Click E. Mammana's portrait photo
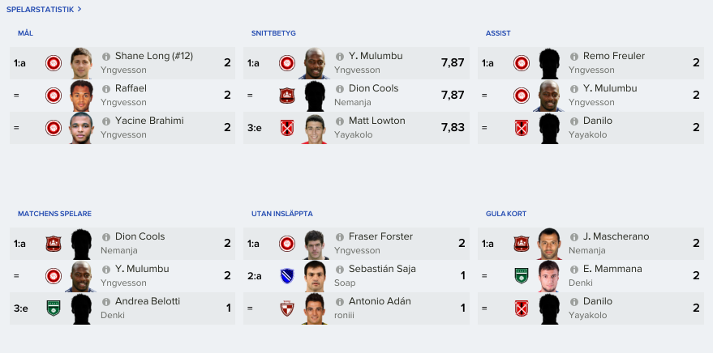The height and width of the screenshot is (353, 713). pyautogui.click(x=549, y=276)
